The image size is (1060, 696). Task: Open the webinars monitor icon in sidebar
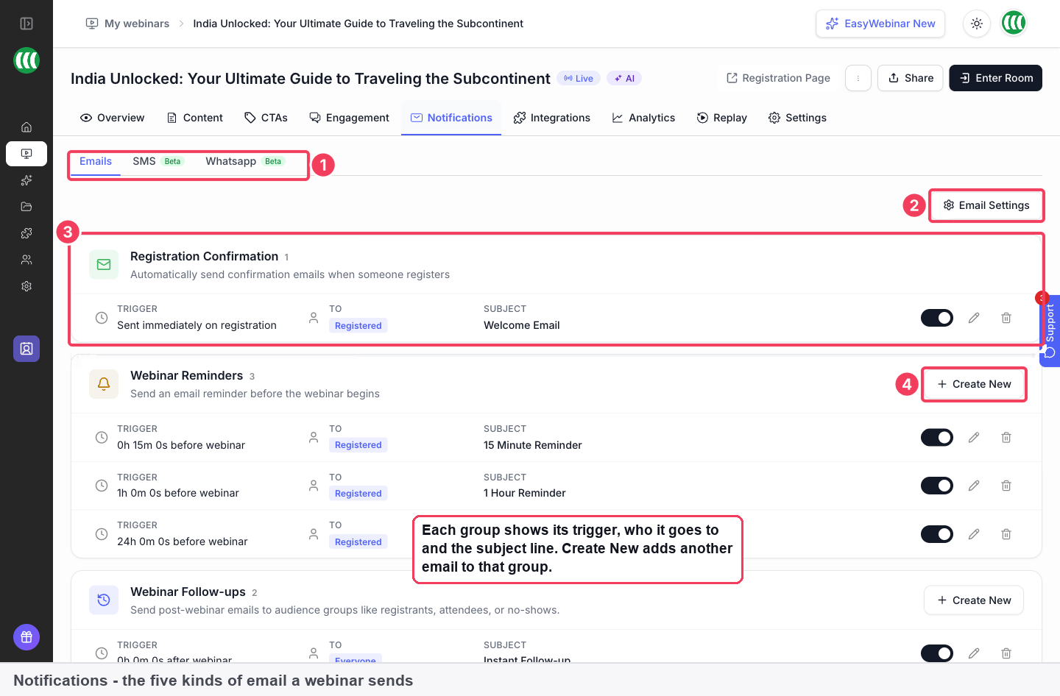click(26, 154)
